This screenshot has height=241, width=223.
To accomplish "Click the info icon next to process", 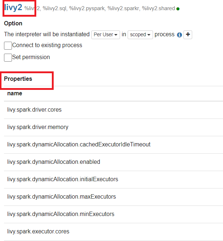I will (179, 35).
